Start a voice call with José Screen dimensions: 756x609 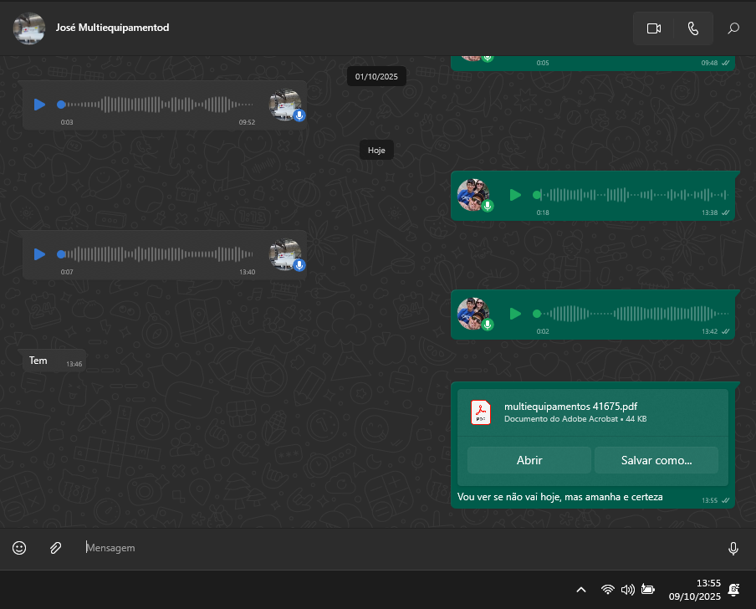point(692,28)
